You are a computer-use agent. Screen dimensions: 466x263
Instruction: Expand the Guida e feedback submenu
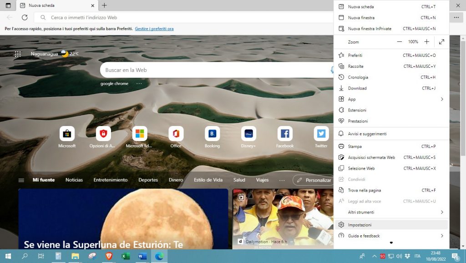391,236
